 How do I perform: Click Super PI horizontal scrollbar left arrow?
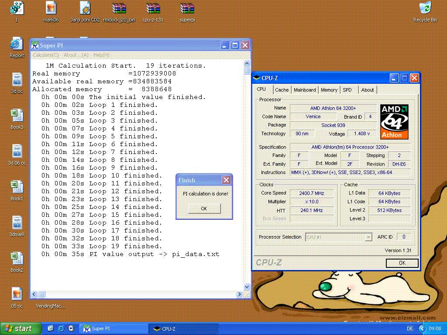tap(34, 294)
